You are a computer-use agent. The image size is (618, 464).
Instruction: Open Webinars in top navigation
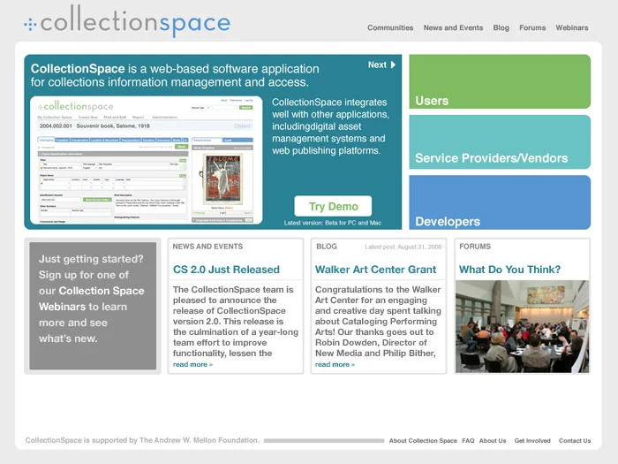click(x=572, y=27)
